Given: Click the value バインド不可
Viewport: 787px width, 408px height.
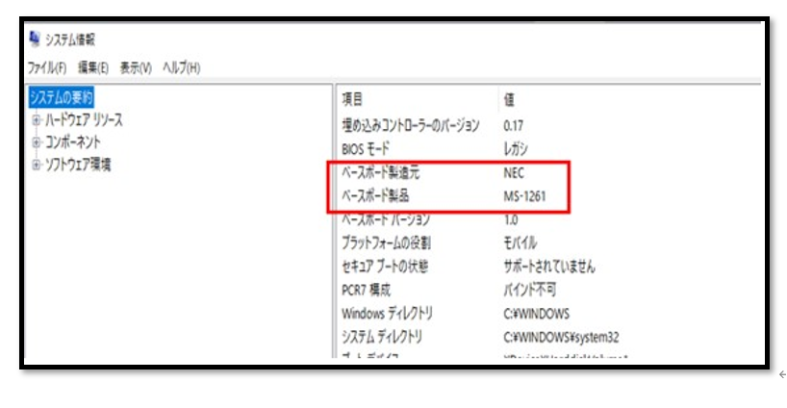Looking at the screenshot, I should pyautogui.click(x=529, y=290).
